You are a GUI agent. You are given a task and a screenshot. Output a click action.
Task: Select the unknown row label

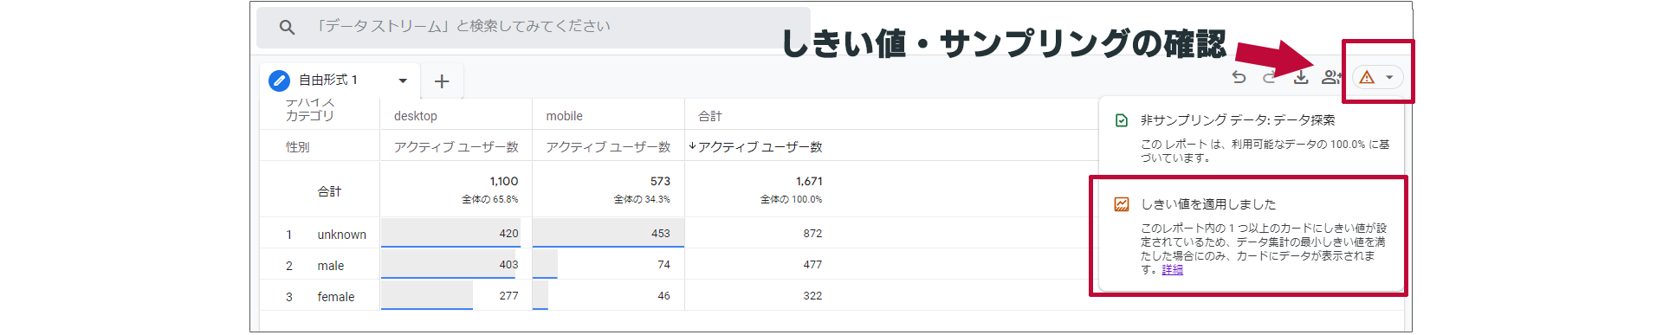[x=341, y=235]
